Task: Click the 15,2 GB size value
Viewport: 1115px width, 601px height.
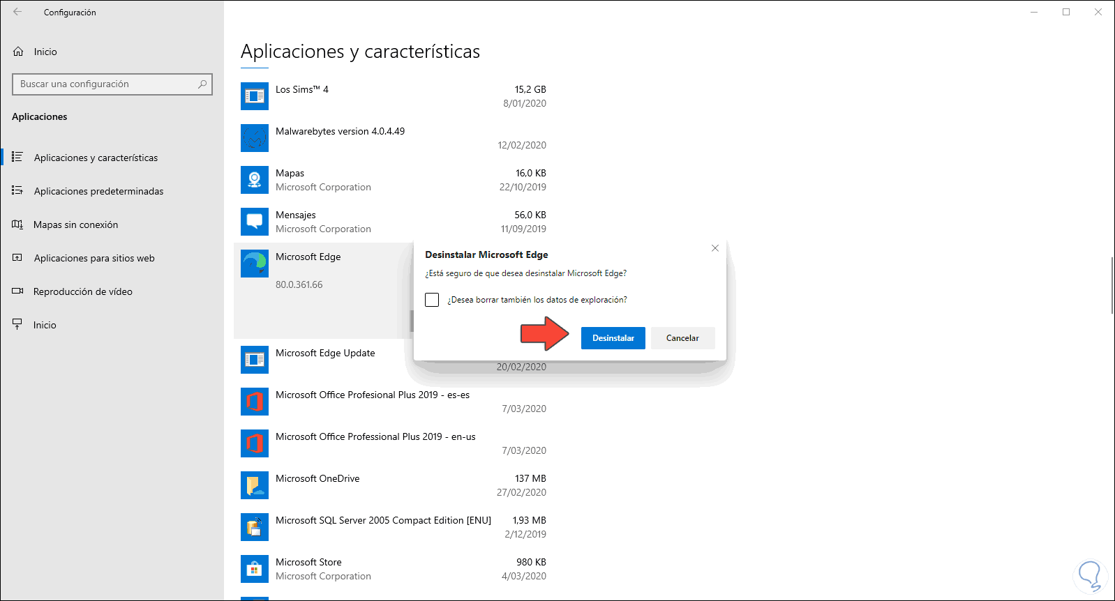Action: coord(530,89)
